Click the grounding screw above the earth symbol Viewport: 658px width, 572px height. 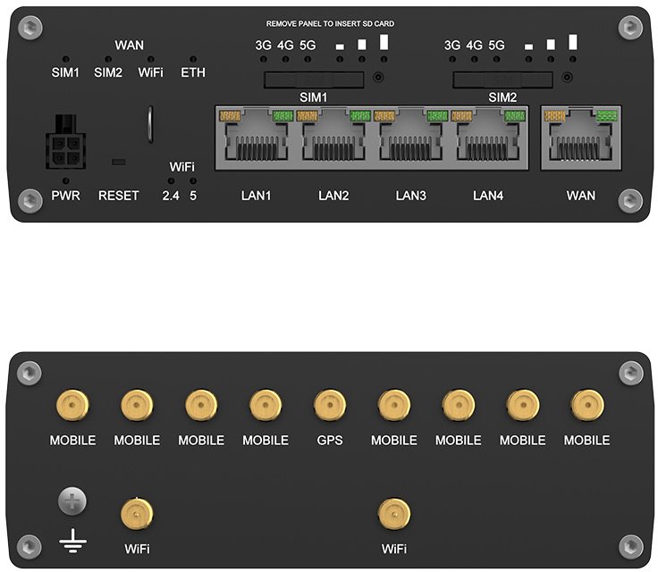coord(72,502)
